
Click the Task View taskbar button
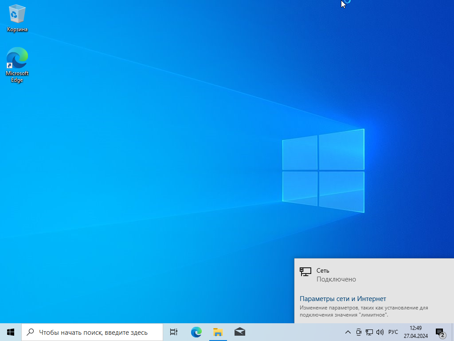coord(174,332)
